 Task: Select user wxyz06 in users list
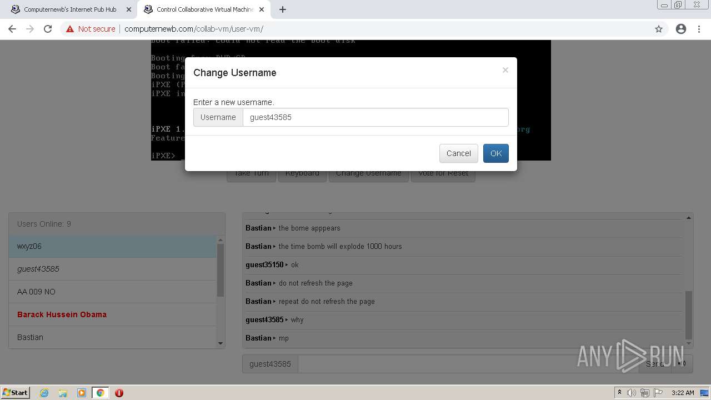click(x=112, y=246)
